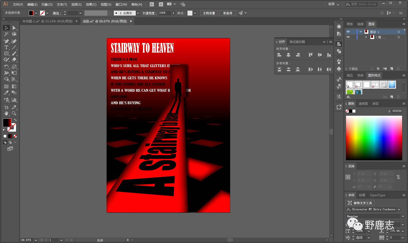
Task: Pick a color from the spectrum bar
Action: click(x=374, y=138)
